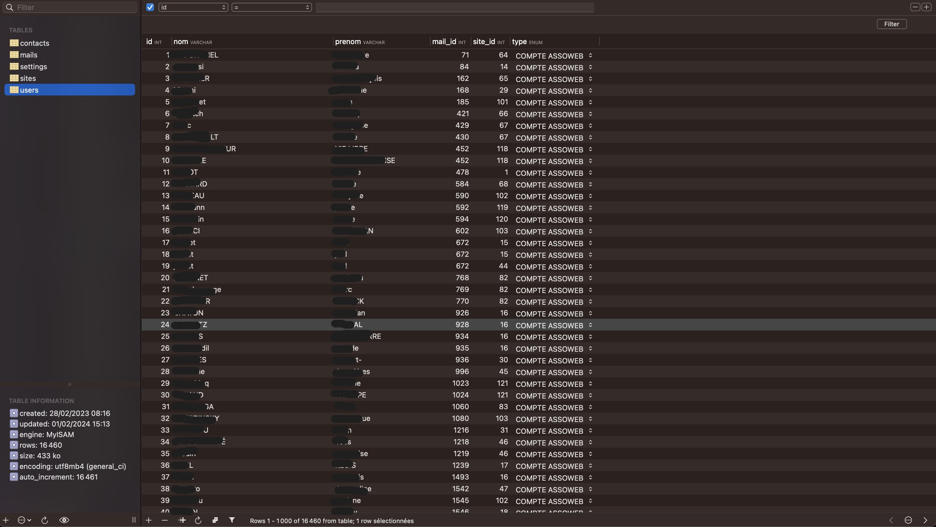Reload table content with the refresh icon
Viewport: 936px width, 527px height.
point(198,520)
